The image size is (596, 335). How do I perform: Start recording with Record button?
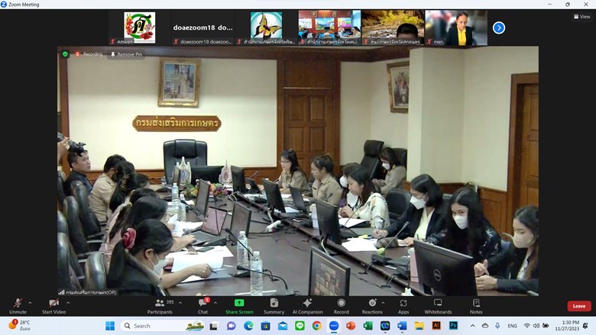point(341,305)
